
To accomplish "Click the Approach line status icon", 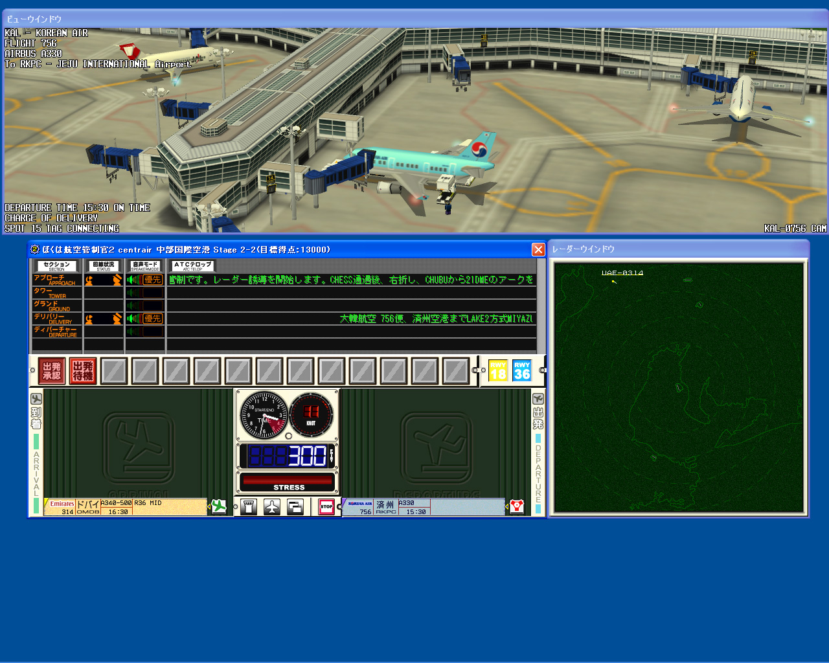I will coord(104,280).
